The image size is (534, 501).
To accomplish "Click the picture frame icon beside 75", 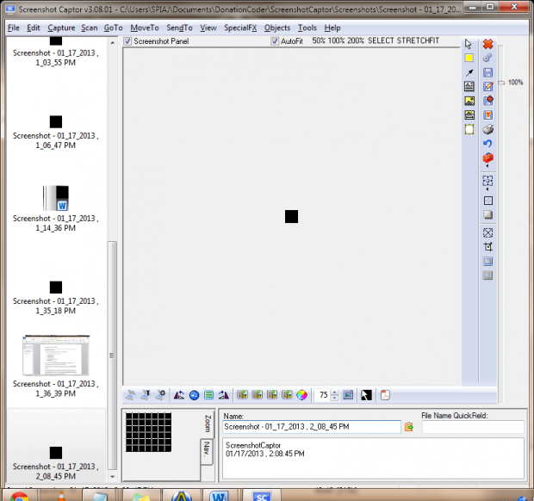I will [348, 395].
